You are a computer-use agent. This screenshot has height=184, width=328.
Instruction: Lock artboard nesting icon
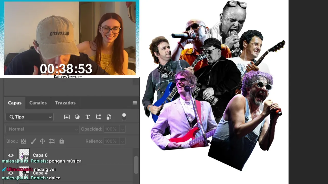coord(52,141)
